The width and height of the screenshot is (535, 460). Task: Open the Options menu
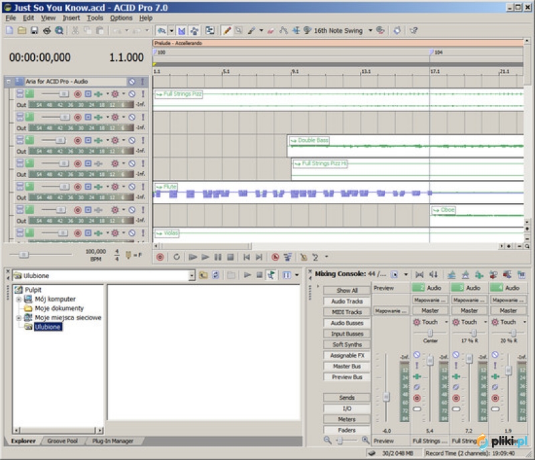pos(121,18)
